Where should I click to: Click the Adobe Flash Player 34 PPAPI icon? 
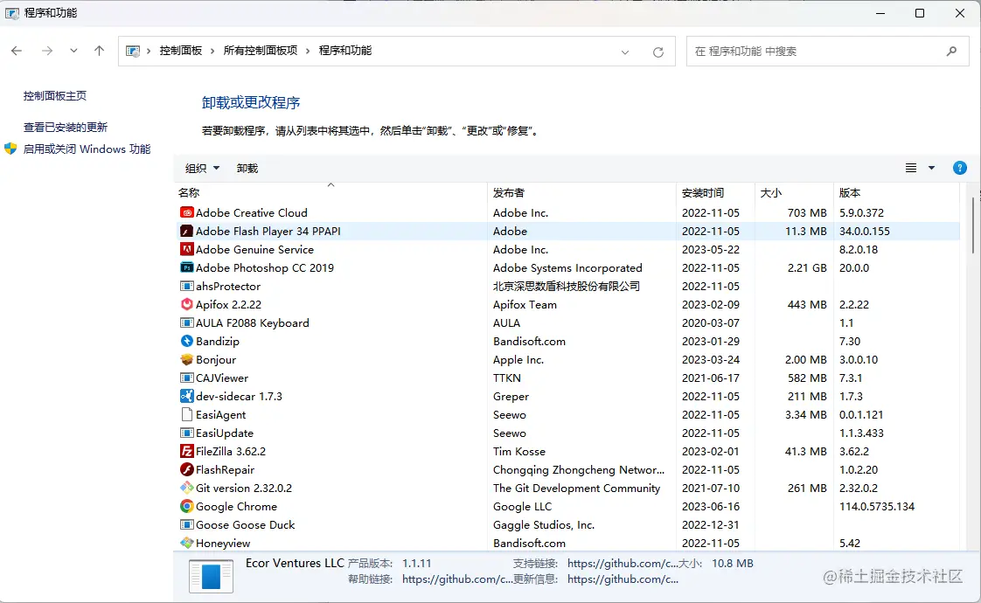pos(186,231)
